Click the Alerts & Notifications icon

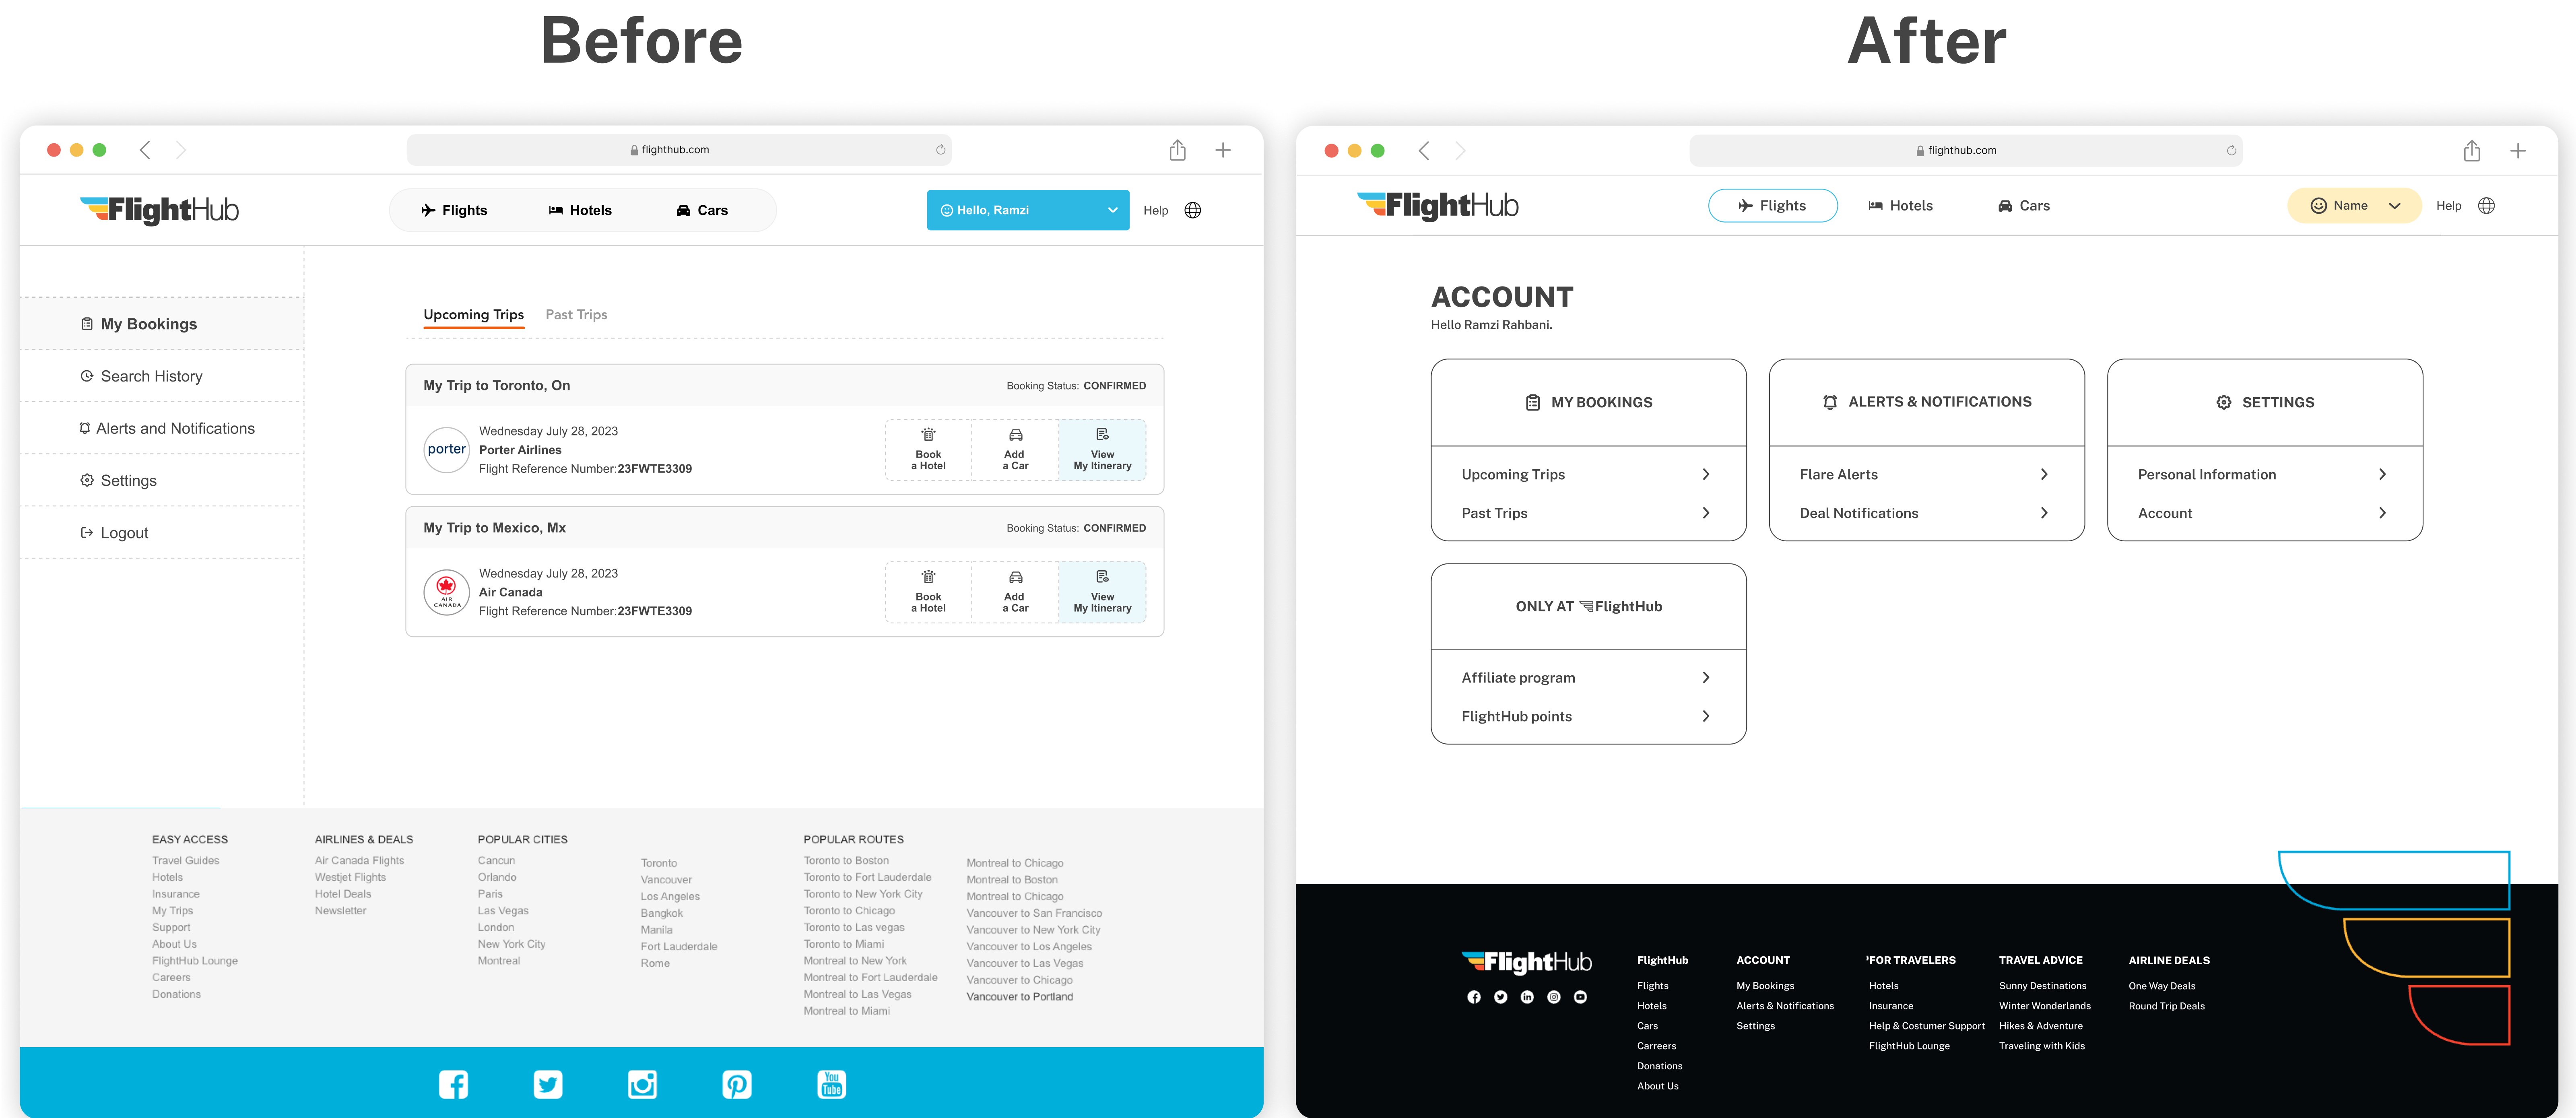tap(1829, 400)
